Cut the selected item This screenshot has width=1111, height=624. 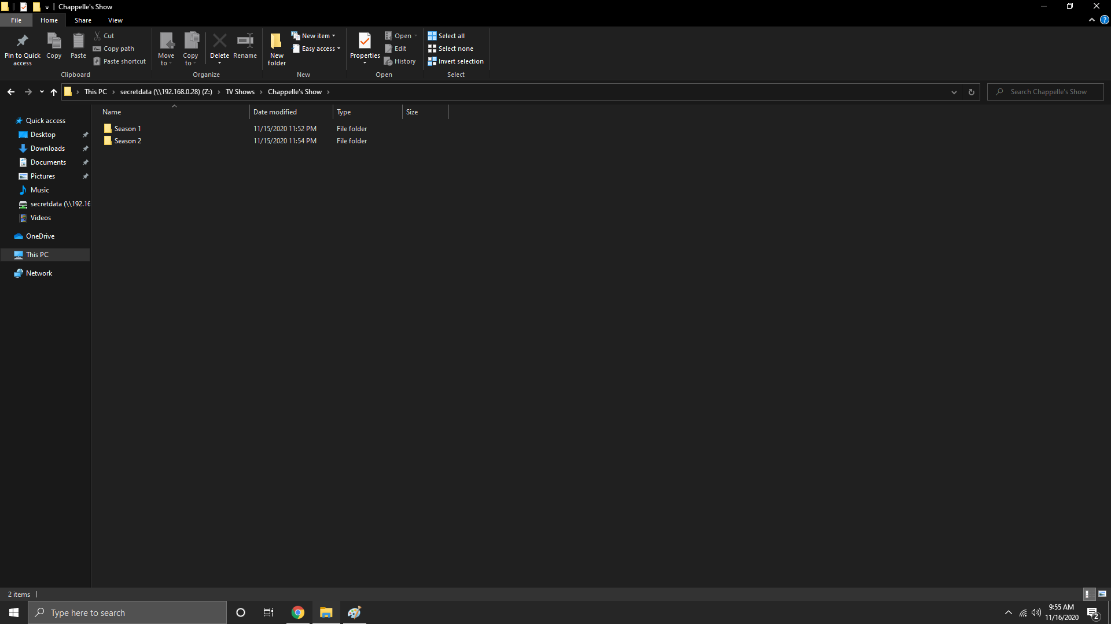tap(104, 36)
